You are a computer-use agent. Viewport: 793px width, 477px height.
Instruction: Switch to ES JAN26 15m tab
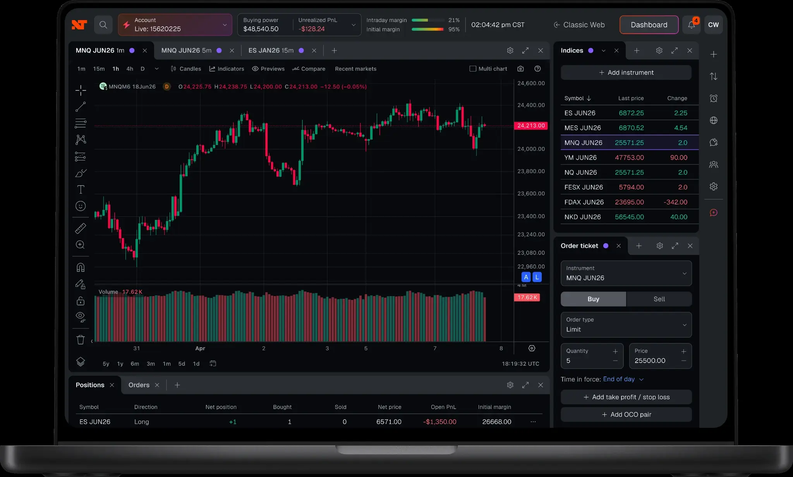[271, 51]
